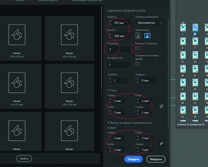Enable the Разворот Страницы checkbox
The width and height of the screenshot is (208, 167).
point(137,48)
